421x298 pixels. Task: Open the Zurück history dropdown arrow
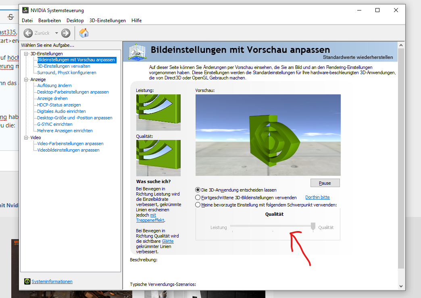[56, 33]
